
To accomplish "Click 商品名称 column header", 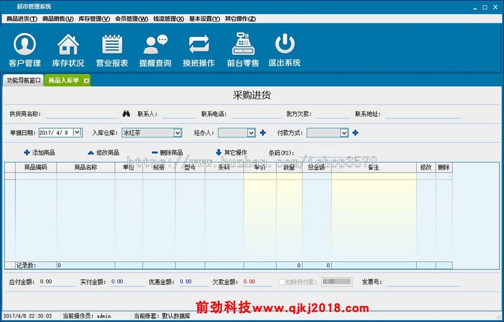I will pyautogui.click(x=86, y=167).
